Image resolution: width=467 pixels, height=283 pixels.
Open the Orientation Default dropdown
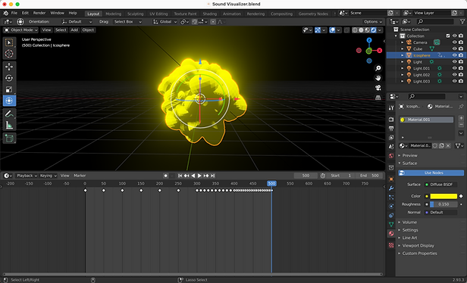pyautogui.click(x=77, y=22)
